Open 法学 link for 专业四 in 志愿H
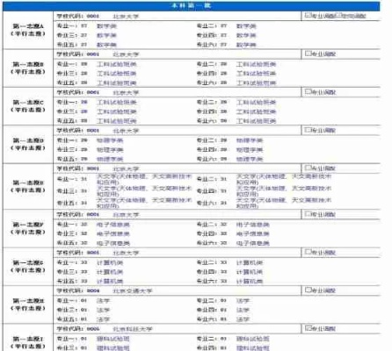Viewport: 392px width, 351px height. point(243,310)
